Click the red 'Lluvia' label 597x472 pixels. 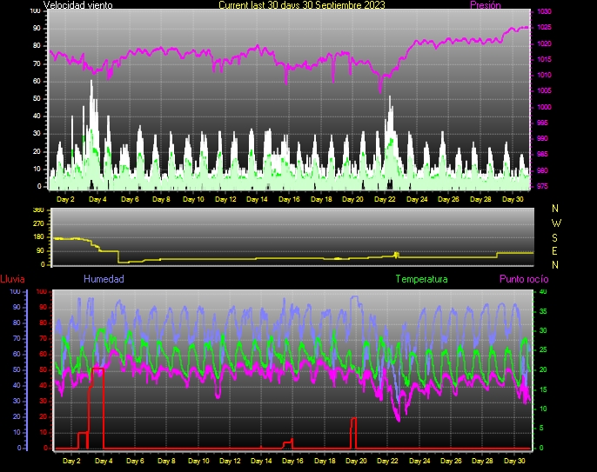point(12,279)
